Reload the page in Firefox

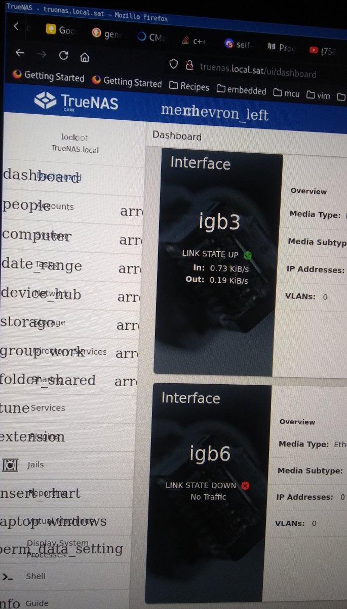pos(63,55)
